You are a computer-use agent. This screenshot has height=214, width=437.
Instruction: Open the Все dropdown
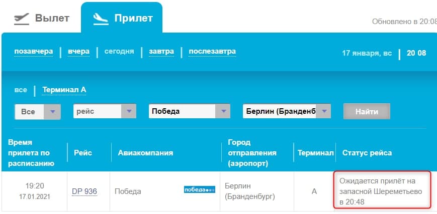(x=38, y=111)
